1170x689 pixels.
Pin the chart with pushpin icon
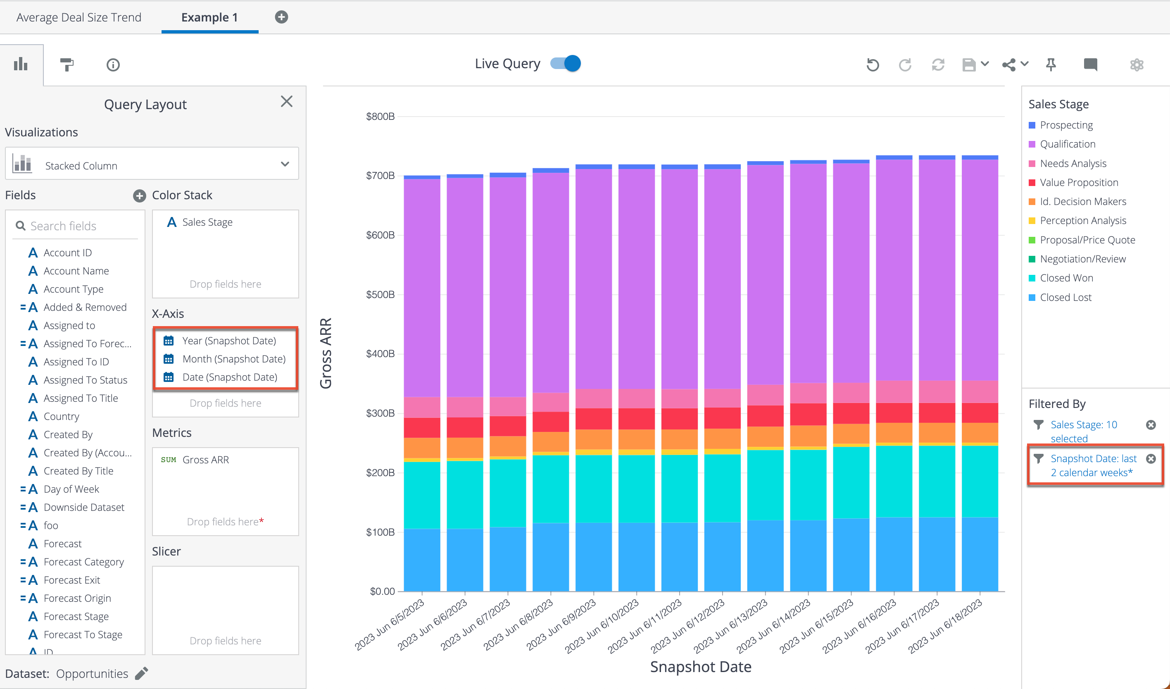1051,64
